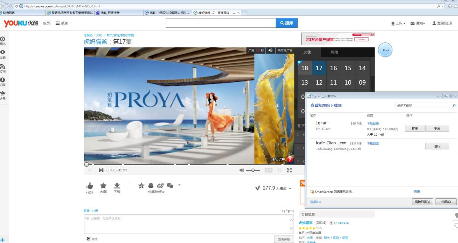Open the 表情 emoticon picker
The image size is (458, 243).
[x=92, y=239]
